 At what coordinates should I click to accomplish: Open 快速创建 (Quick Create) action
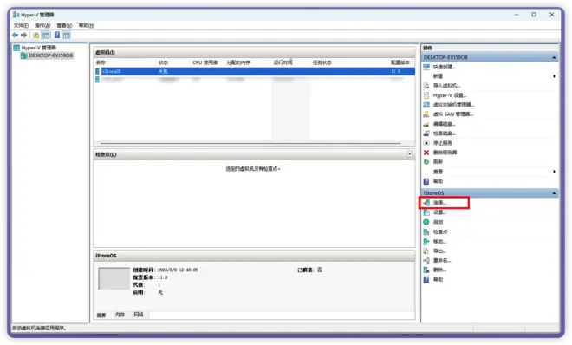[444, 67]
